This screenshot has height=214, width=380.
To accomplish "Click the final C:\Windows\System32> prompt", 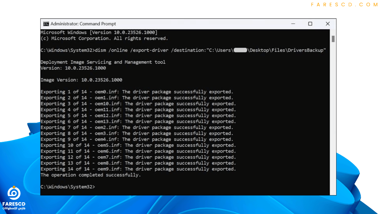I will (68, 187).
